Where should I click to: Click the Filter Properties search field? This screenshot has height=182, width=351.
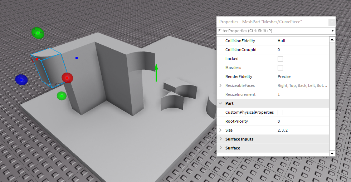point(274,31)
